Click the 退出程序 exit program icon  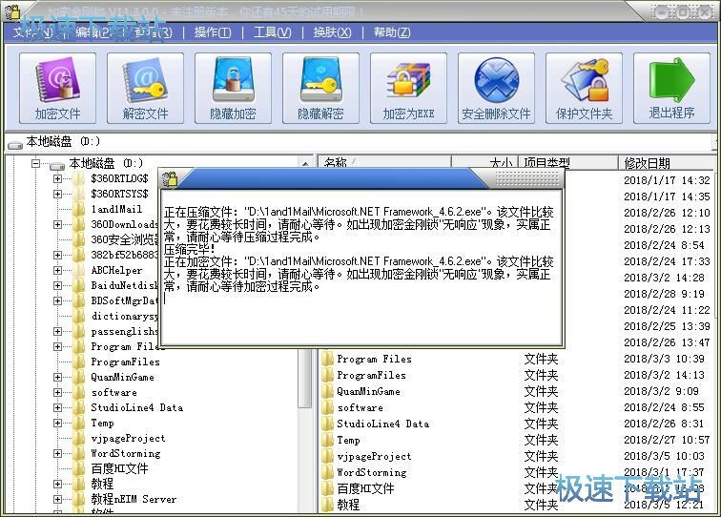coord(671,88)
